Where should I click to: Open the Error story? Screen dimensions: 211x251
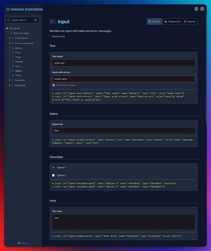(18, 53)
